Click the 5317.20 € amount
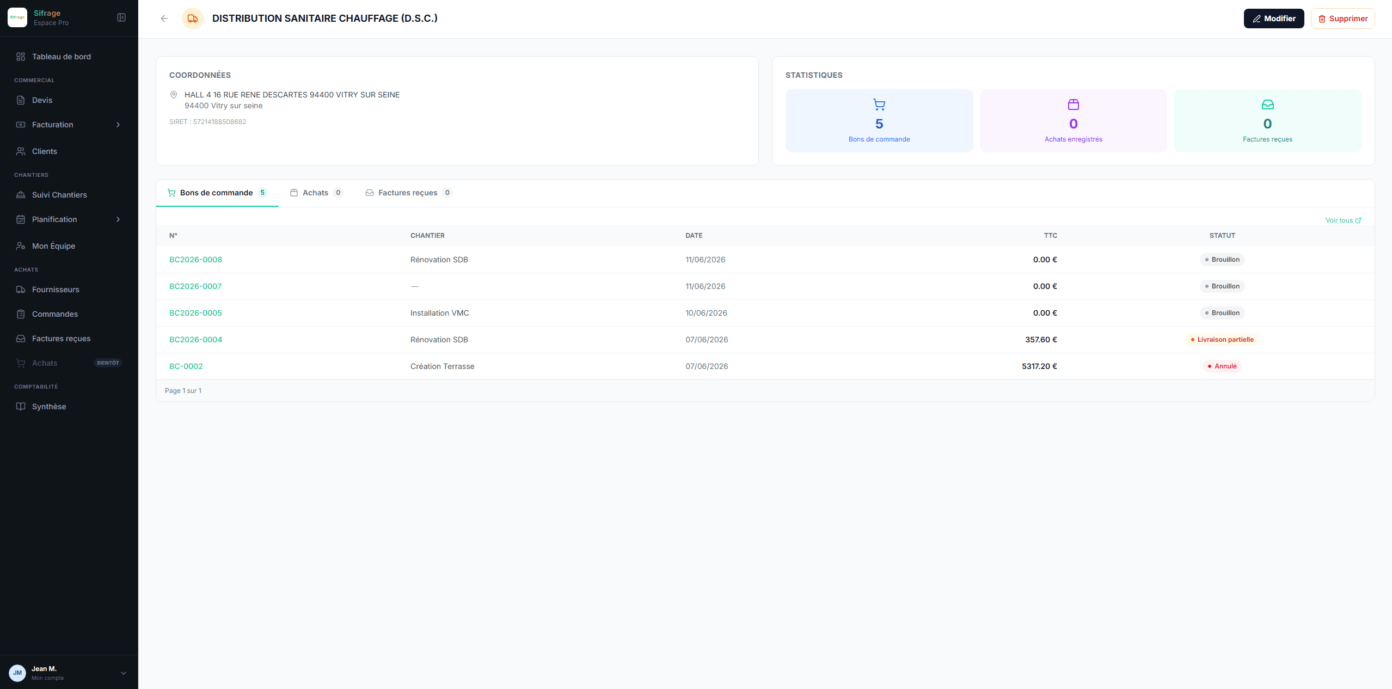1392x689 pixels. click(1039, 366)
